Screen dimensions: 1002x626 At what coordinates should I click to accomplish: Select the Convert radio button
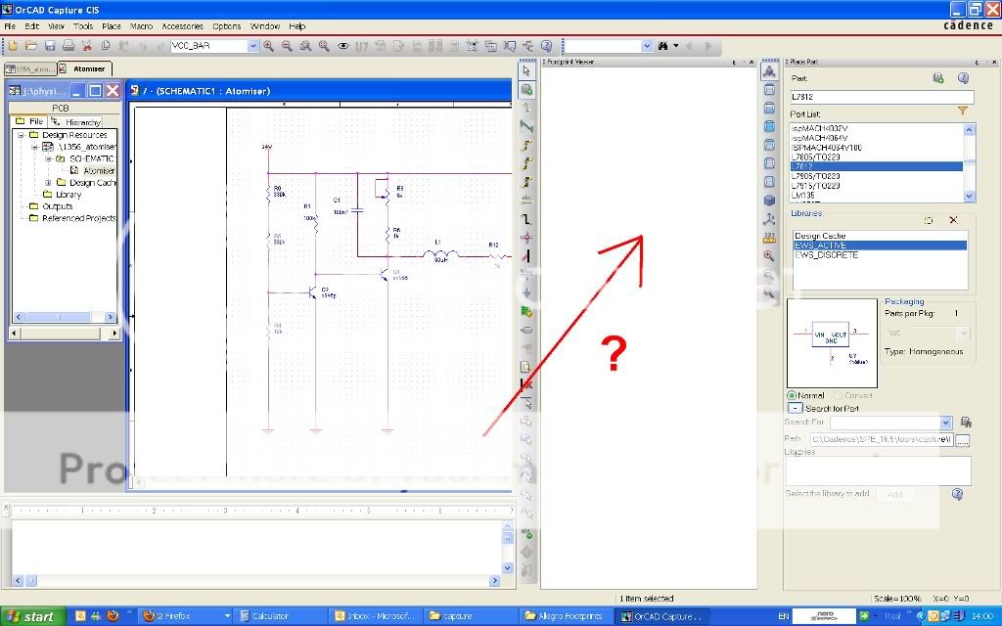tap(839, 395)
